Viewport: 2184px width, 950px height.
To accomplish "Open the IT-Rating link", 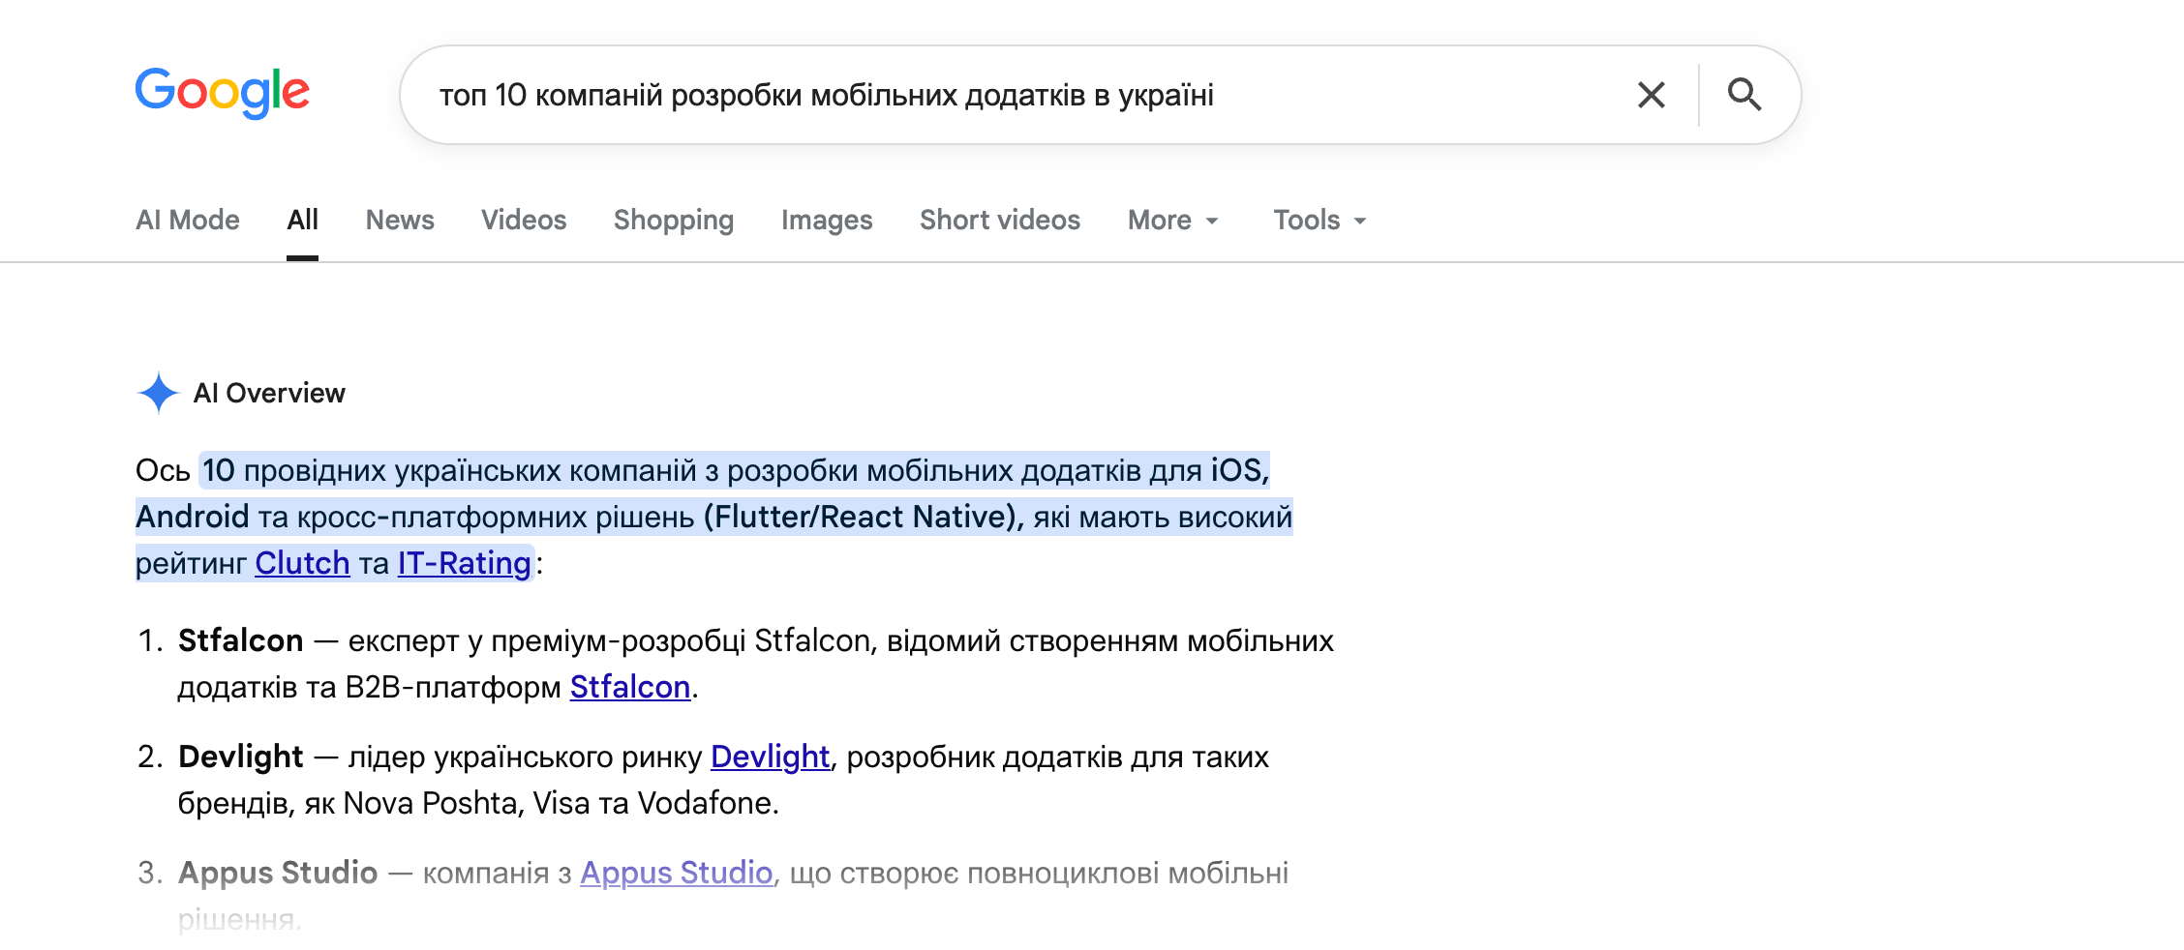I will pyautogui.click(x=465, y=563).
